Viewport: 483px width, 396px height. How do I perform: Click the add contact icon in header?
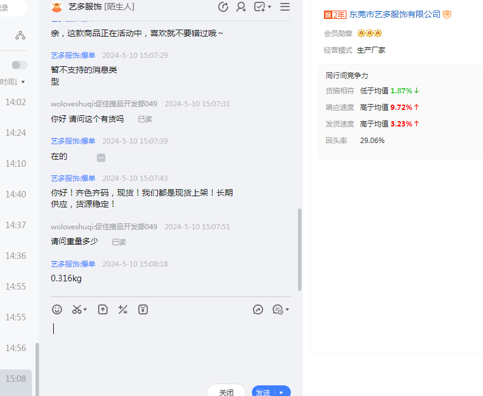[241, 7]
